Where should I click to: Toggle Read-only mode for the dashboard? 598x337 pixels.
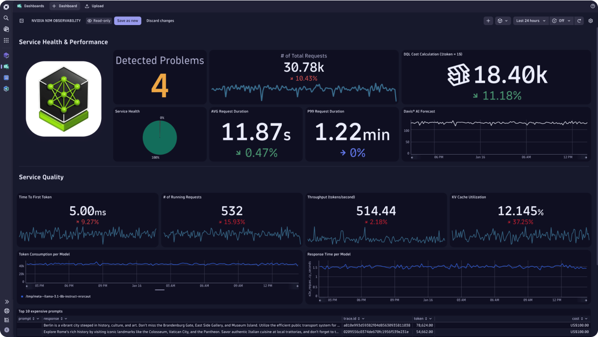click(x=98, y=21)
